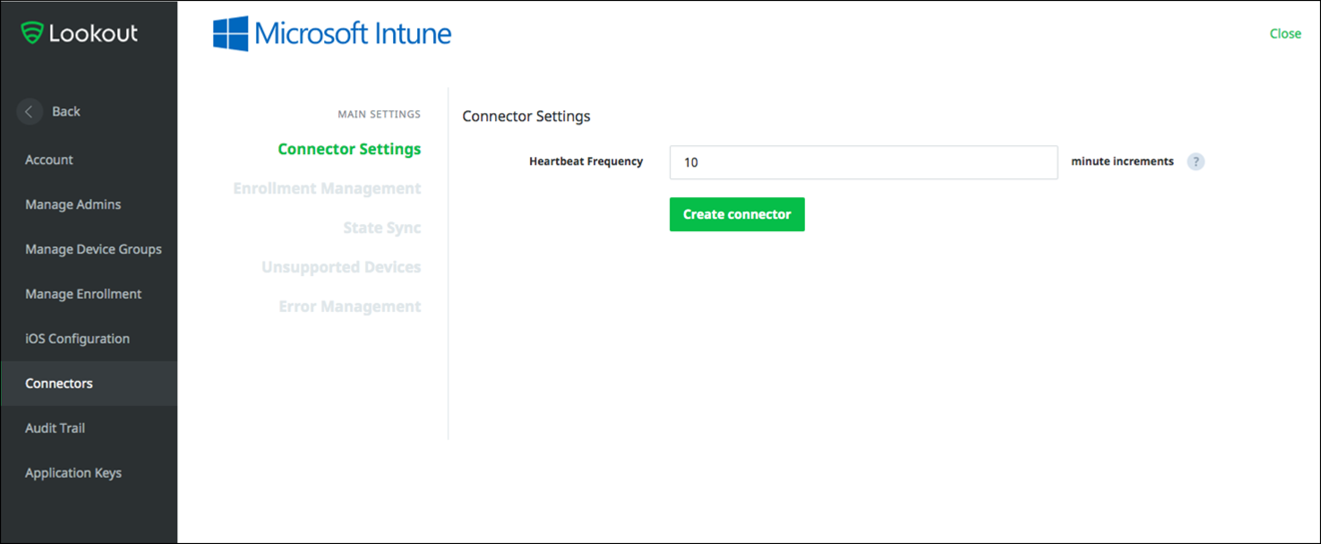This screenshot has height=544, width=1321.
Task: Click the Create connector button
Action: click(x=738, y=214)
